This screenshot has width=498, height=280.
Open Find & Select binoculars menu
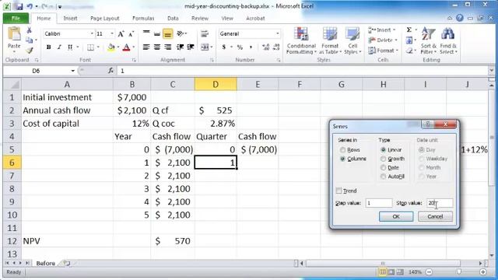(x=448, y=40)
